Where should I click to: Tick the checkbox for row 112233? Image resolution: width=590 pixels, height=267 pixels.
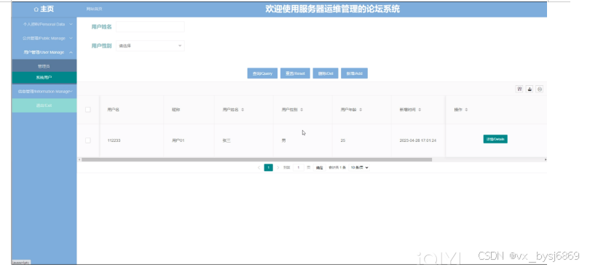click(x=87, y=140)
